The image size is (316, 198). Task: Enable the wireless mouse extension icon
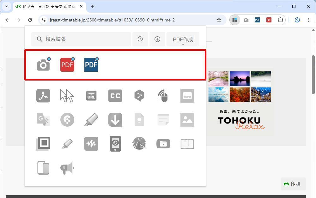163,96
